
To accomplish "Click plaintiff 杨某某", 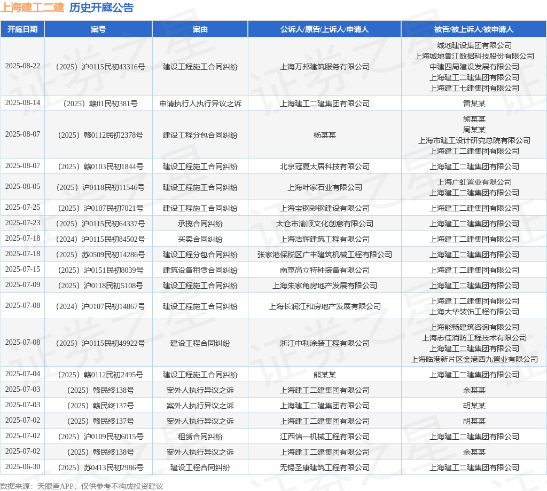I will [325, 135].
